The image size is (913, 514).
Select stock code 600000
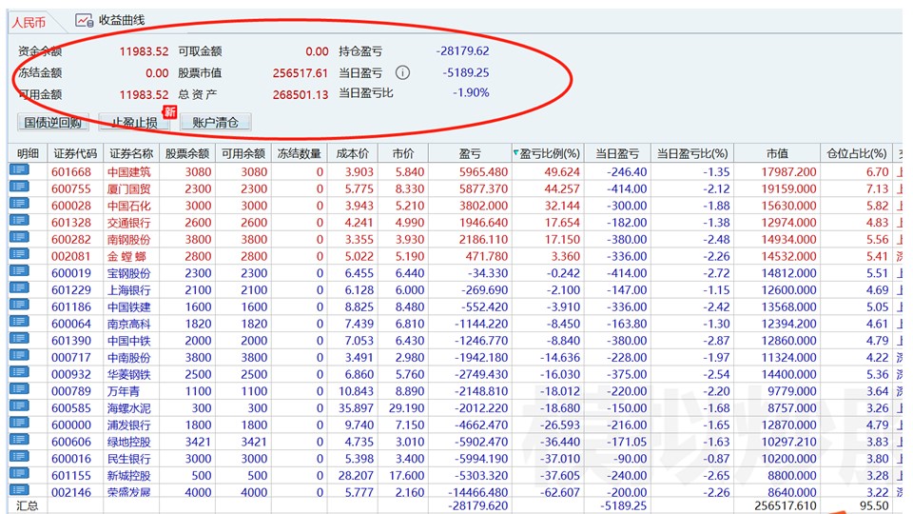(71, 425)
